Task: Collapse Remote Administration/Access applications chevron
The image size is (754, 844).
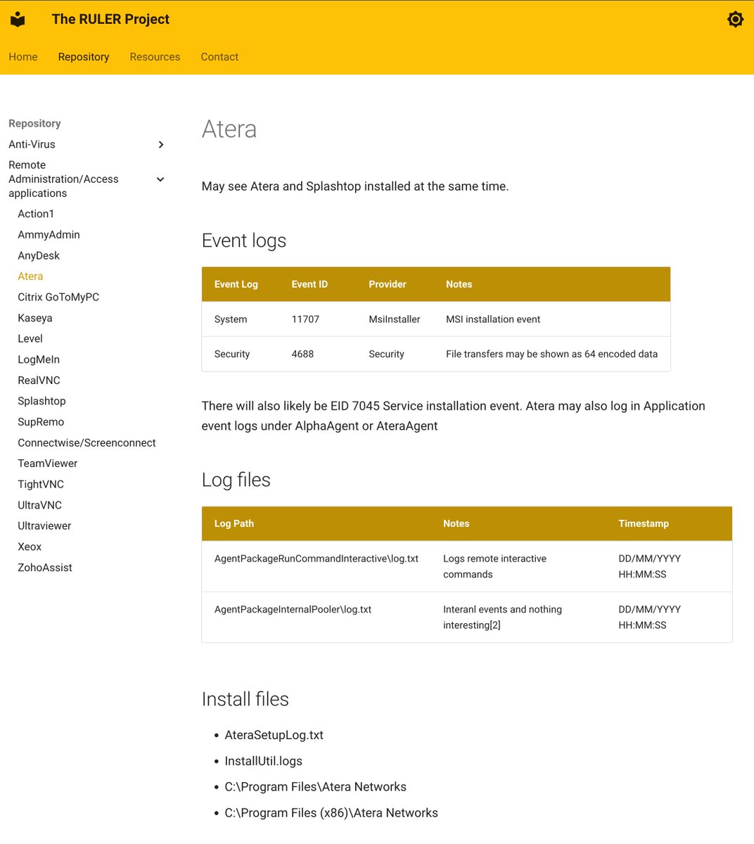Action: [160, 179]
